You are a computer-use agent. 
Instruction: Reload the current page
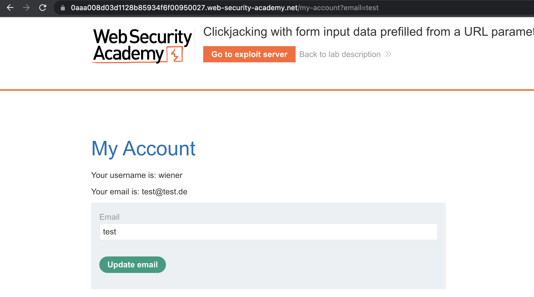click(x=43, y=8)
